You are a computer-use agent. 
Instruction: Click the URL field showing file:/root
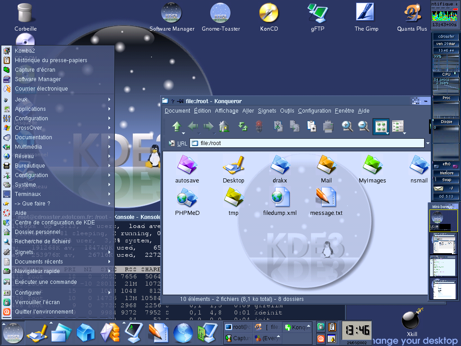tap(307, 143)
